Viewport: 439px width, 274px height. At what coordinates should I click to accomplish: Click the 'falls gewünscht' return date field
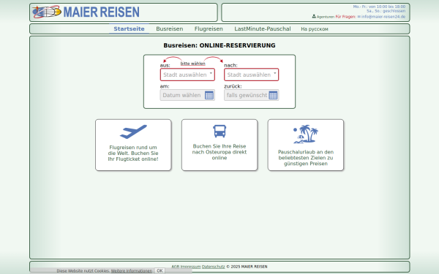pyautogui.click(x=252, y=95)
